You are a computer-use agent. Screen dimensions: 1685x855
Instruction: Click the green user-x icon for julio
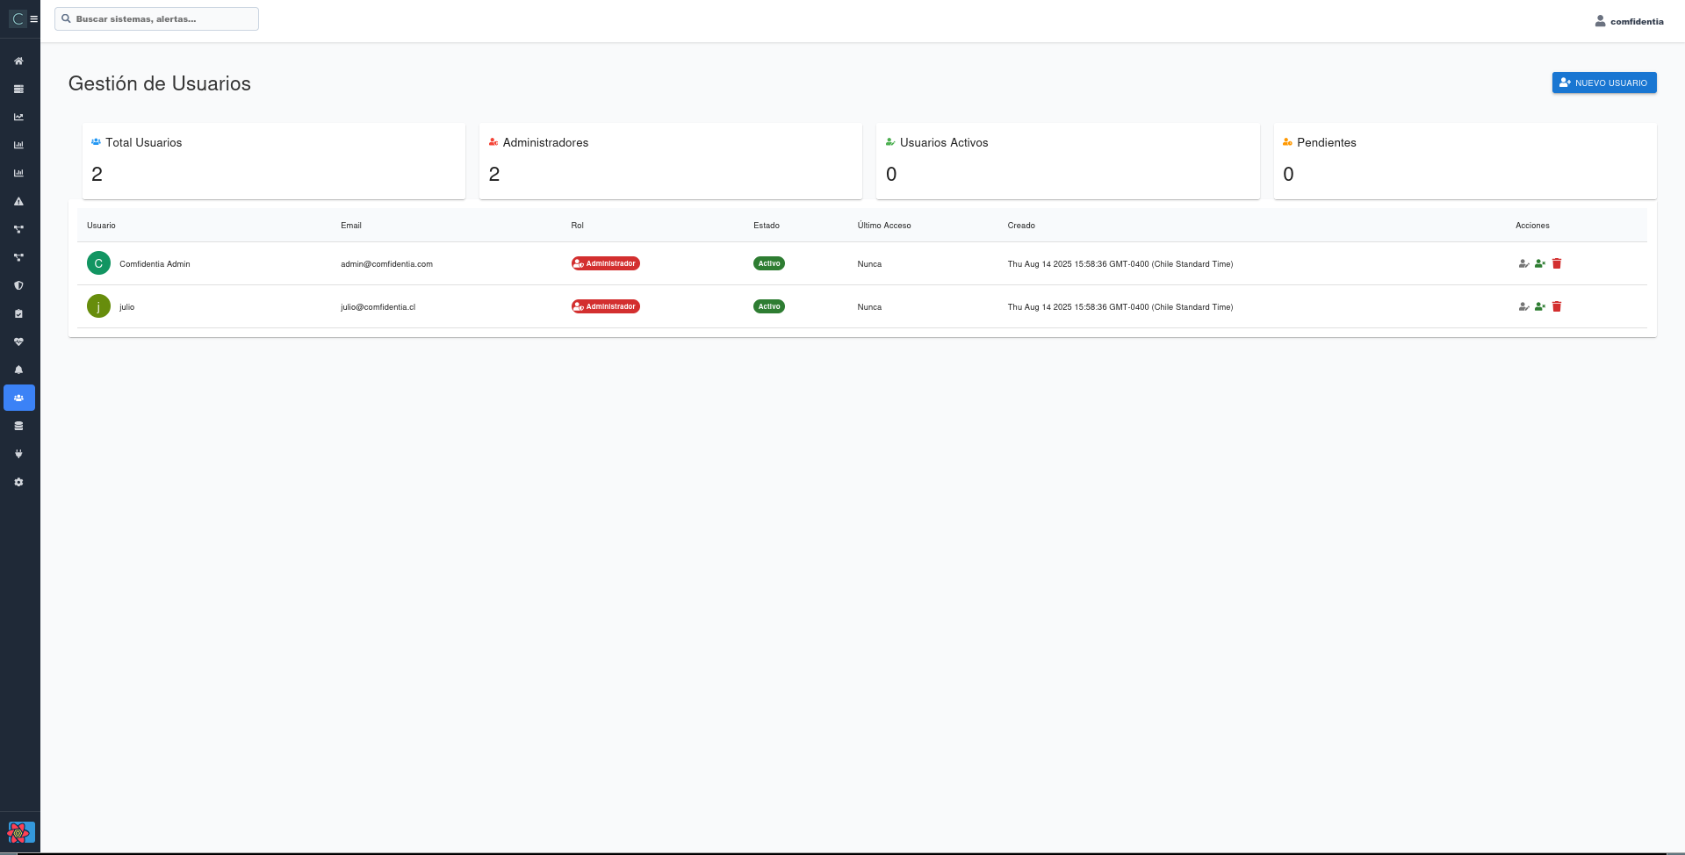pos(1540,306)
